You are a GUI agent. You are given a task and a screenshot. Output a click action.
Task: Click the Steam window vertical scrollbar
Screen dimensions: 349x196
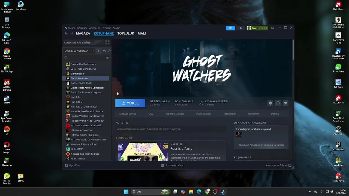tap(293, 50)
